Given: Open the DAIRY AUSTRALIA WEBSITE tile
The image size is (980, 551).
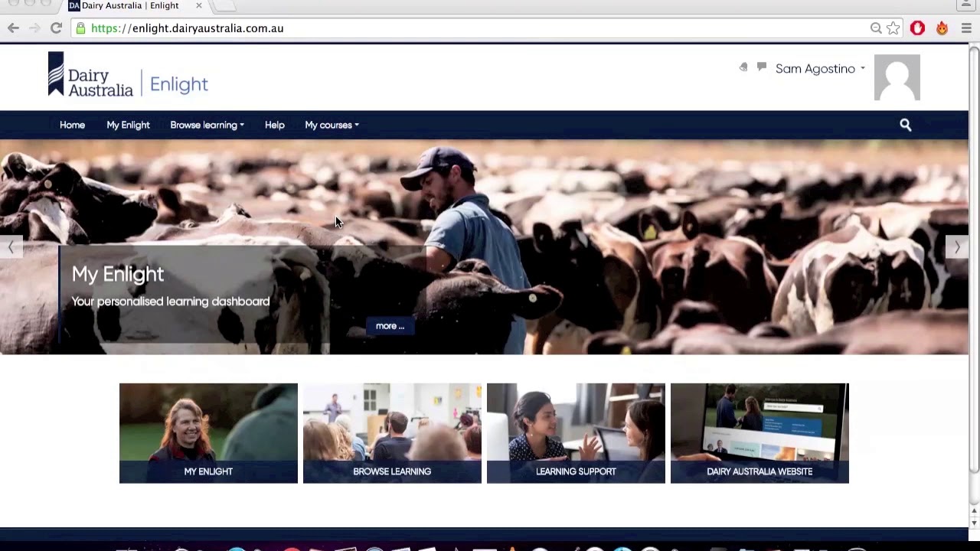Looking at the screenshot, I should click(759, 433).
